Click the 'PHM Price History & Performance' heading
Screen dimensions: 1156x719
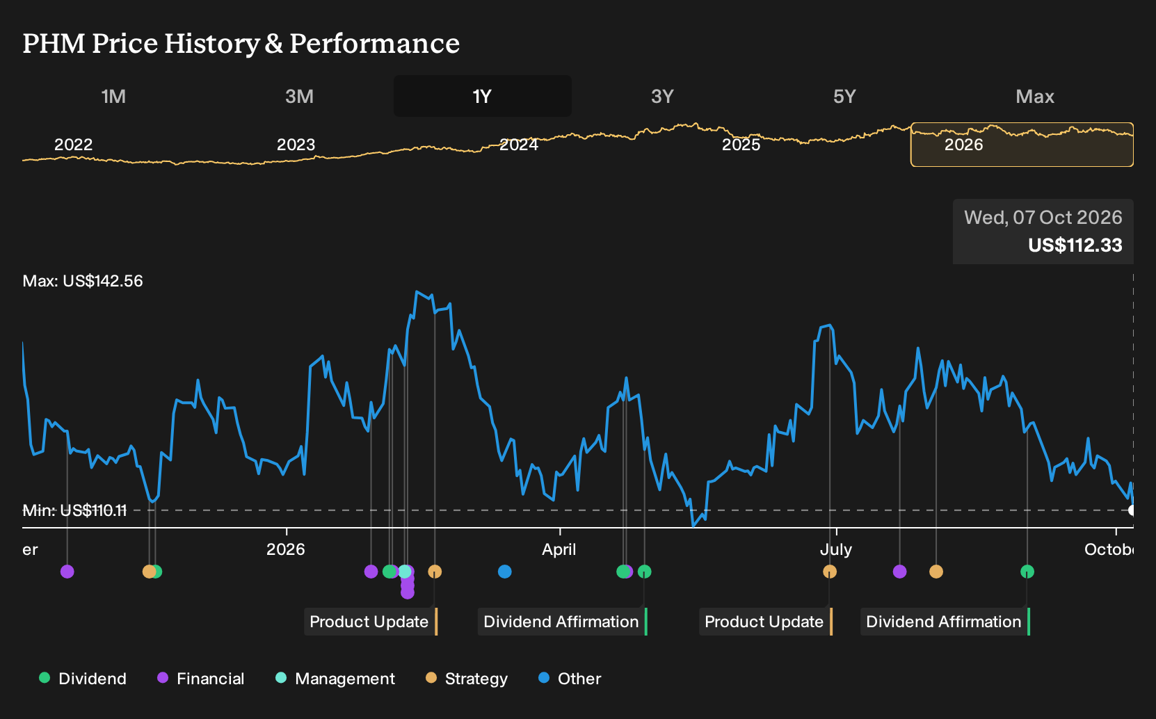(241, 44)
